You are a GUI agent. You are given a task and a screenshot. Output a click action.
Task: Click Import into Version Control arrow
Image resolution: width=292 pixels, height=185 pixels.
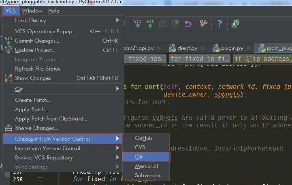(x=117, y=148)
